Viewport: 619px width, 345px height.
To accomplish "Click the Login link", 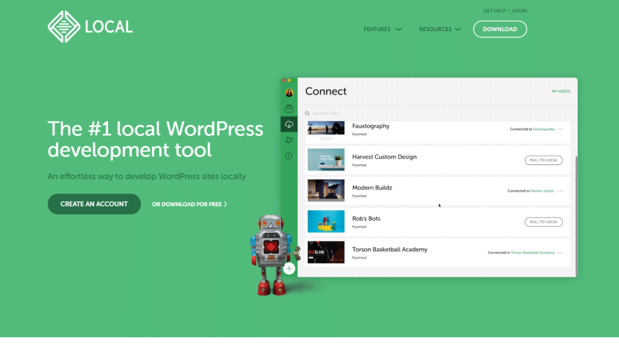I will (x=519, y=11).
